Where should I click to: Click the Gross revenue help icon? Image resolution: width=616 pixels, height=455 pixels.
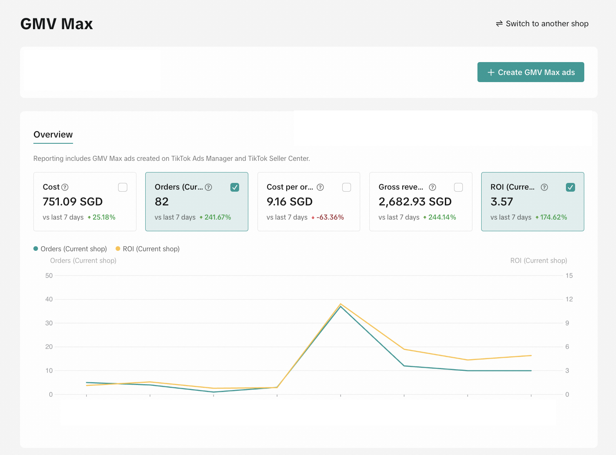click(433, 187)
